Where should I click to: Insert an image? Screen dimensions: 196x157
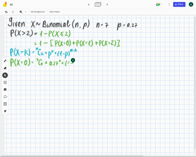tap(5, 90)
